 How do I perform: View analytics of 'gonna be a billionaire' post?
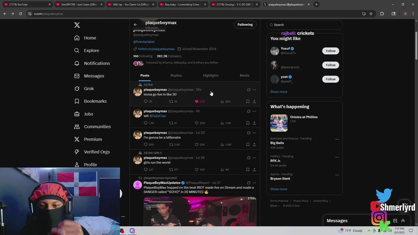click(x=226, y=145)
